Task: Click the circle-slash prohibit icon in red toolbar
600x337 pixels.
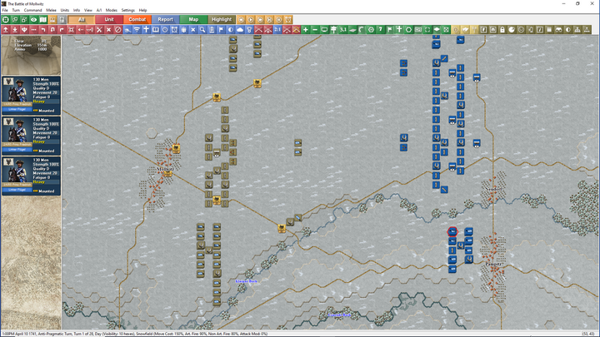Action: click(118, 29)
